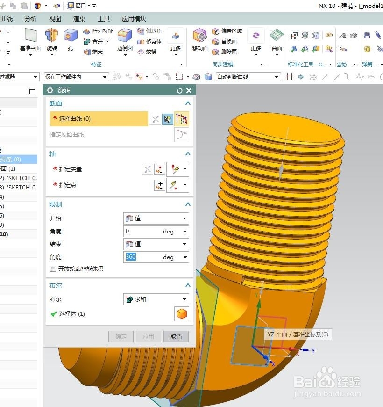The width and height of the screenshot is (383, 407).
Task: Close the 旋转 dialog
Action: [x=189, y=91]
